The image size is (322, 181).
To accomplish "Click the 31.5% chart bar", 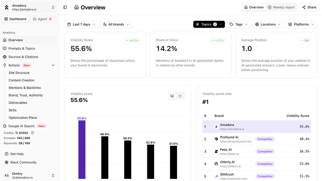I will 174,162.
